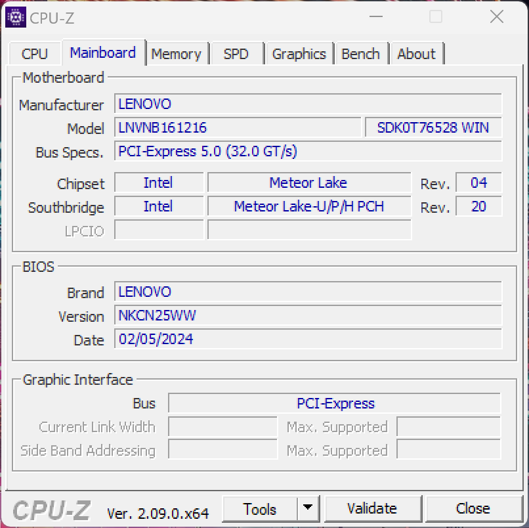Click the BIOS Version NKCN25WW field
The width and height of the screenshot is (529, 528).
pos(308,315)
